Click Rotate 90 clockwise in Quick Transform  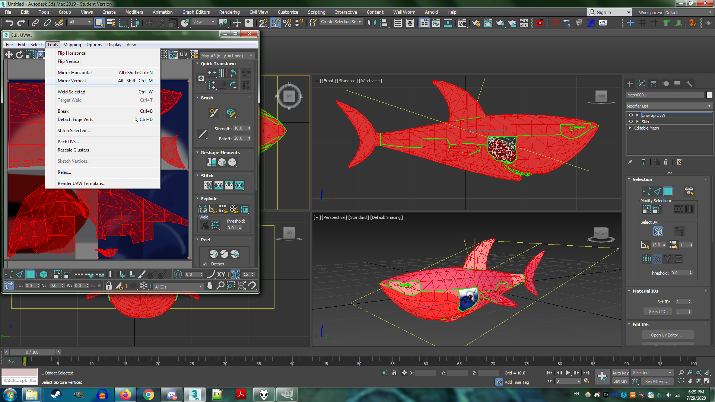[x=233, y=85]
